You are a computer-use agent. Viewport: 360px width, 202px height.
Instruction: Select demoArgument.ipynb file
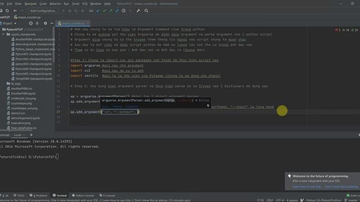point(23,118)
